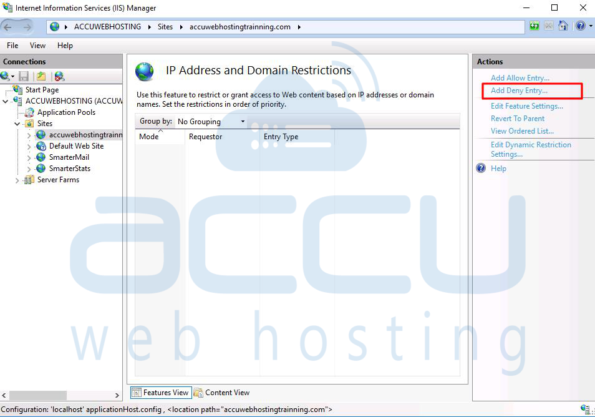Click Add Allow Entry action
Screen dimensions: 595x417
tap(520, 78)
